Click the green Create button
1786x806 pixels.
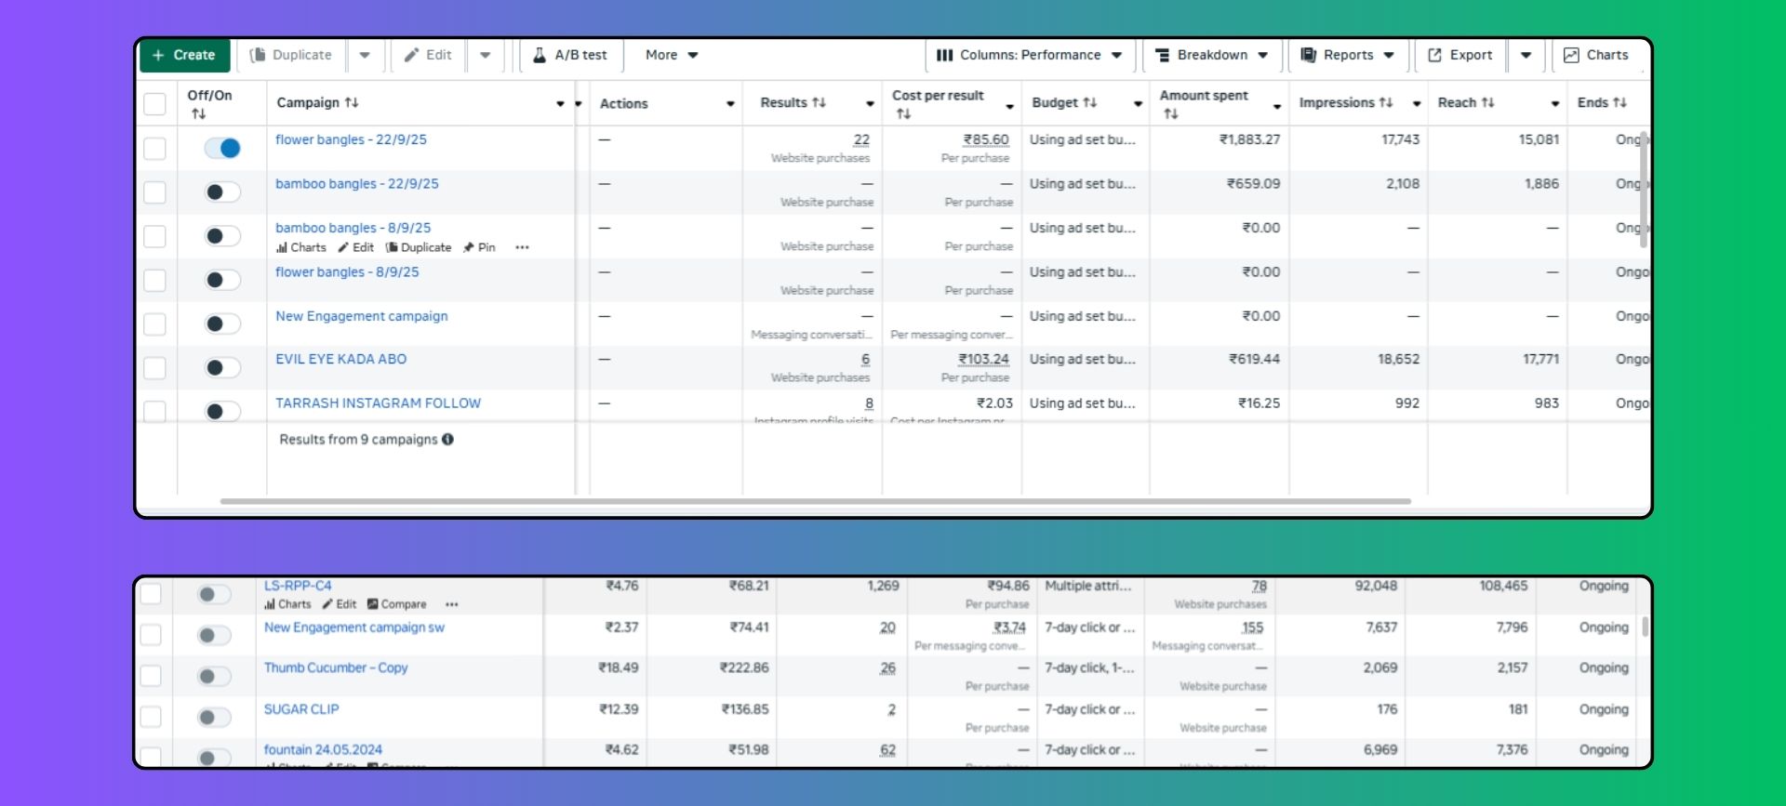tap(184, 55)
